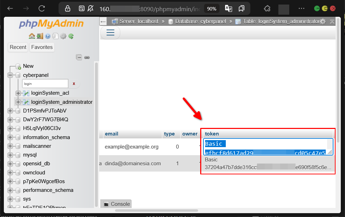Screen dimensions: 345x217
Task: Click dinda@domainesia.com email cell
Action: [x=133, y=164]
